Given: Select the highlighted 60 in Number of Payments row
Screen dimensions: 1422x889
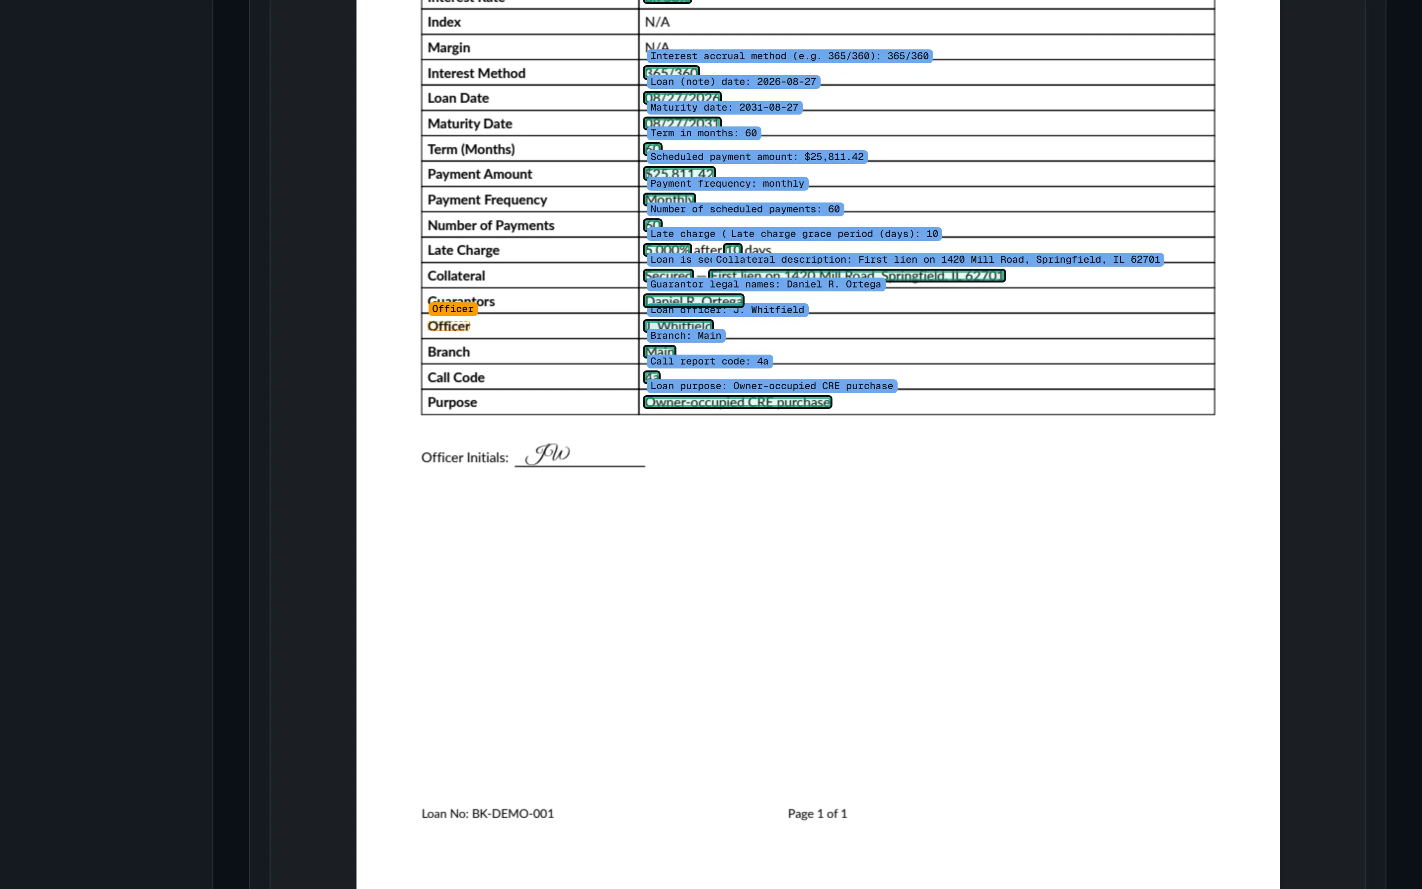Looking at the screenshot, I should (652, 225).
